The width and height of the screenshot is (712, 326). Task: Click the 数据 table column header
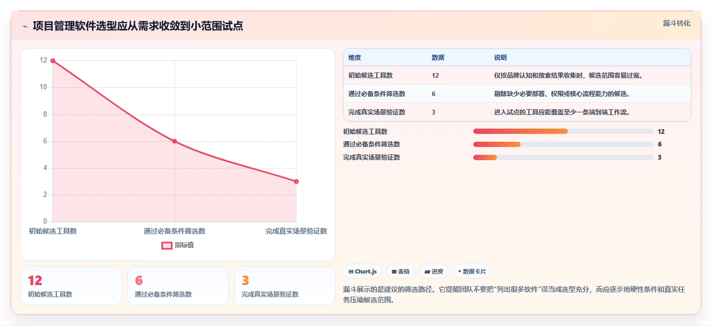tap(438, 58)
